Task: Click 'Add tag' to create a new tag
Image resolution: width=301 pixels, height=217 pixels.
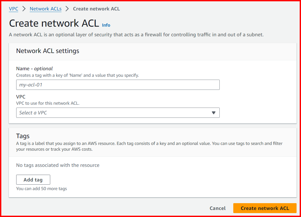Action: click(x=33, y=179)
